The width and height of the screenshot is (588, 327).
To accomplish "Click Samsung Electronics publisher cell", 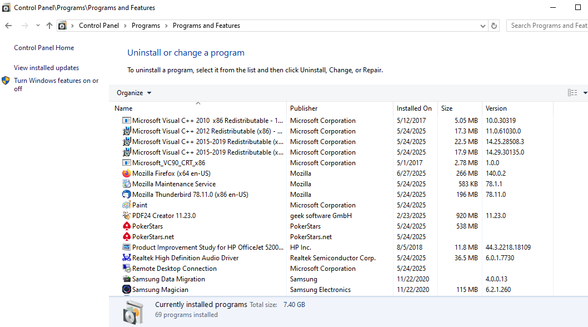I will [x=320, y=289].
